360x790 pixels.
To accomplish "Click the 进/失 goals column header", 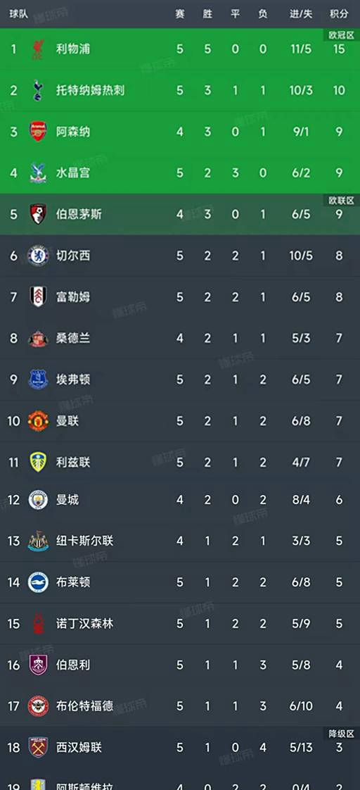I will [x=302, y=14].
